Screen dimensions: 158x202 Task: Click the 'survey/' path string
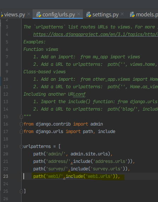click(x=57, y=169)
